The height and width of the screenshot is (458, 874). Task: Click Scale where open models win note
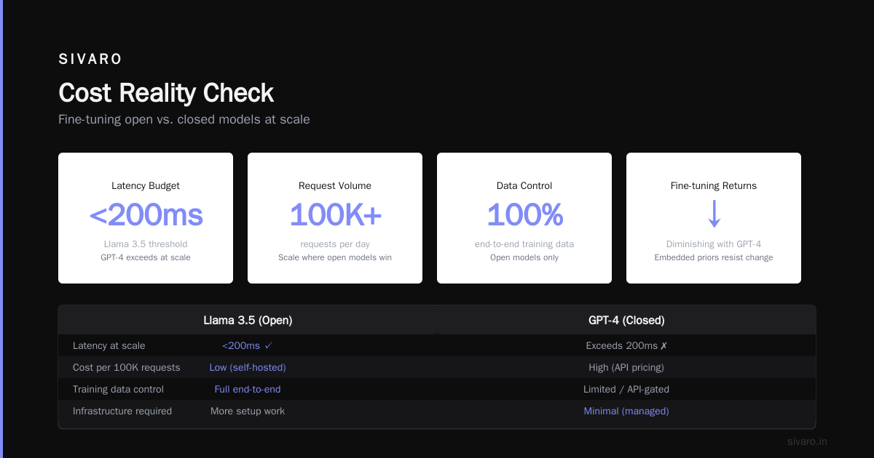[335, 257]
